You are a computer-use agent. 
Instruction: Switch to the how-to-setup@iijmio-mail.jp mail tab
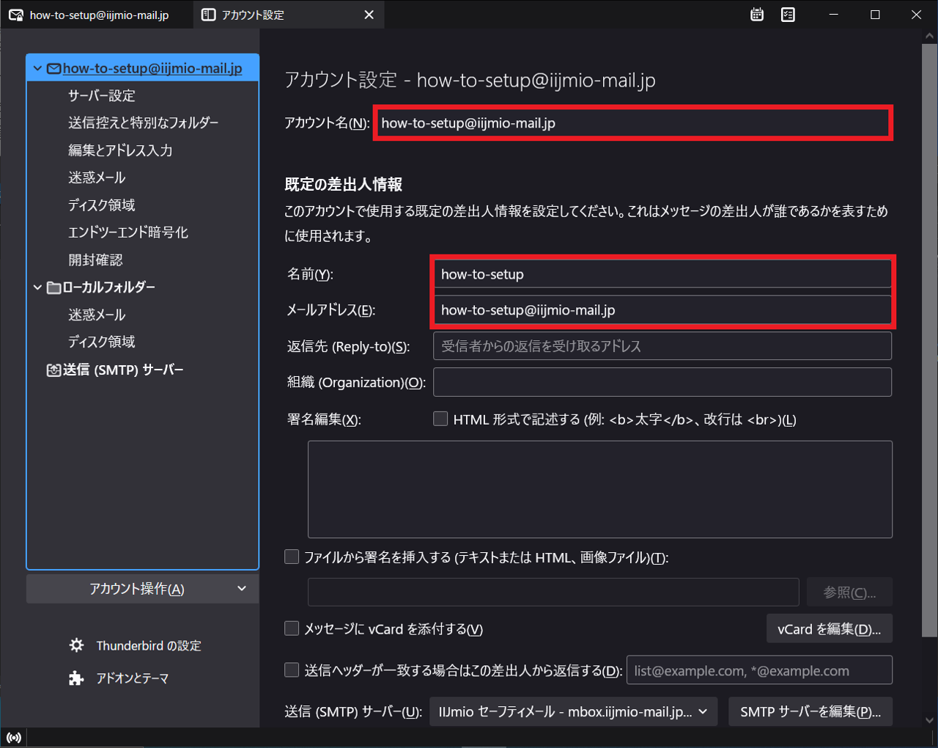97,15
